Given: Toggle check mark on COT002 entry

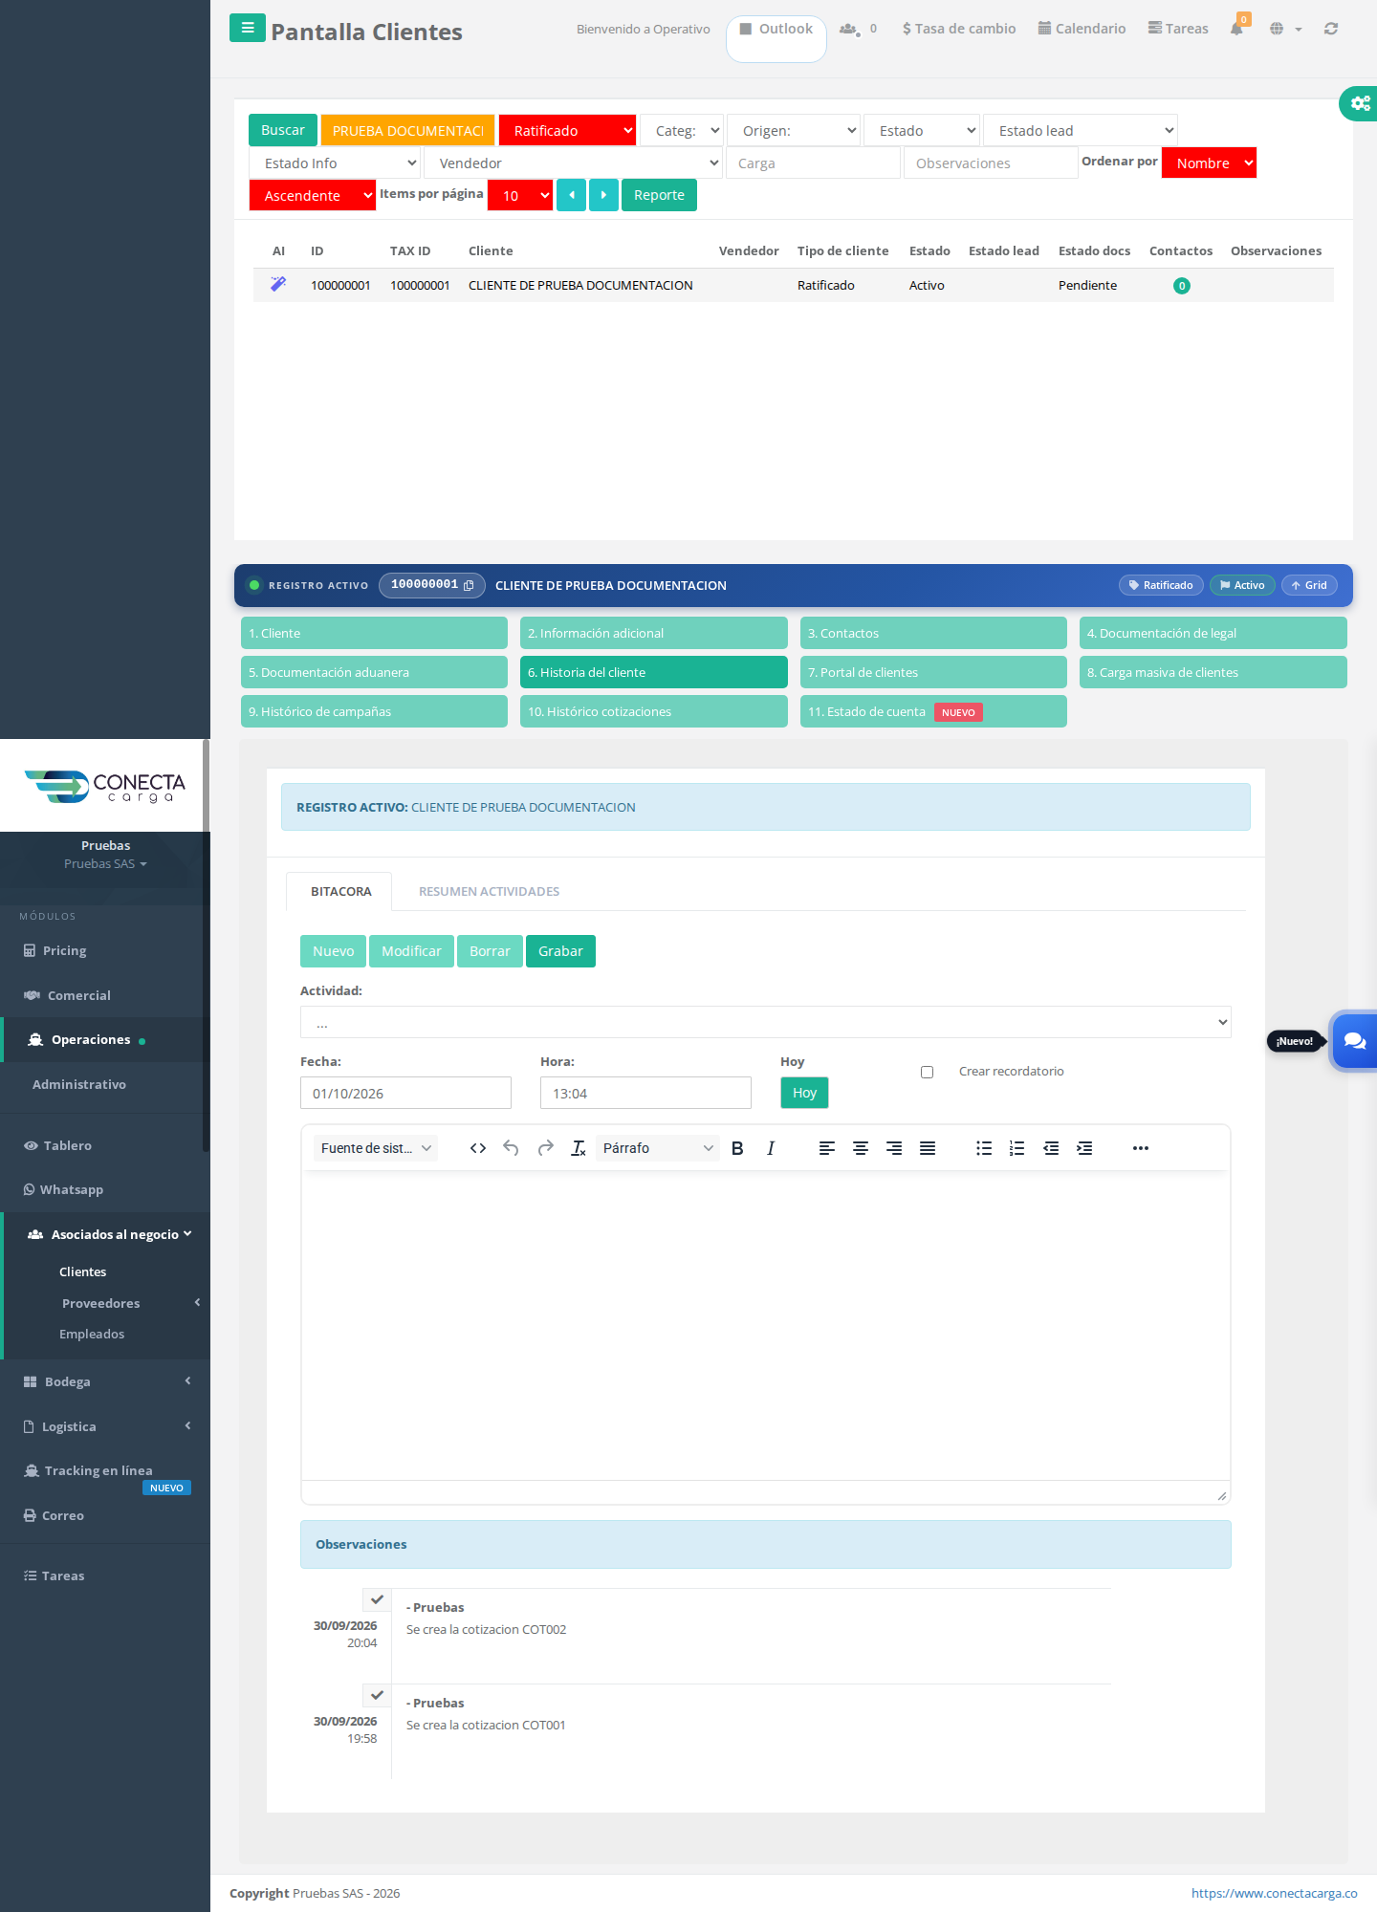Looking at the screenshot, I should (377, 1599).
